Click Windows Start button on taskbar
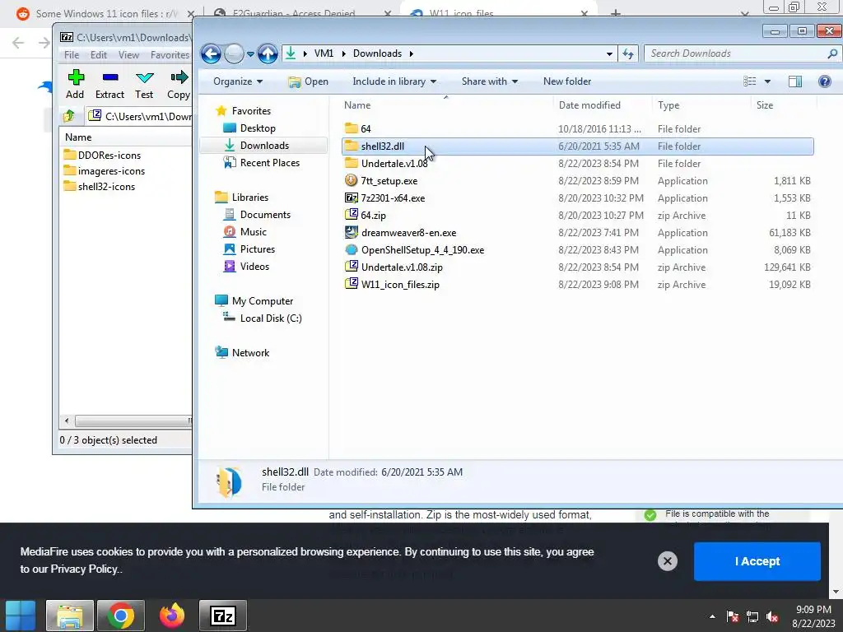 pos(21,616)
